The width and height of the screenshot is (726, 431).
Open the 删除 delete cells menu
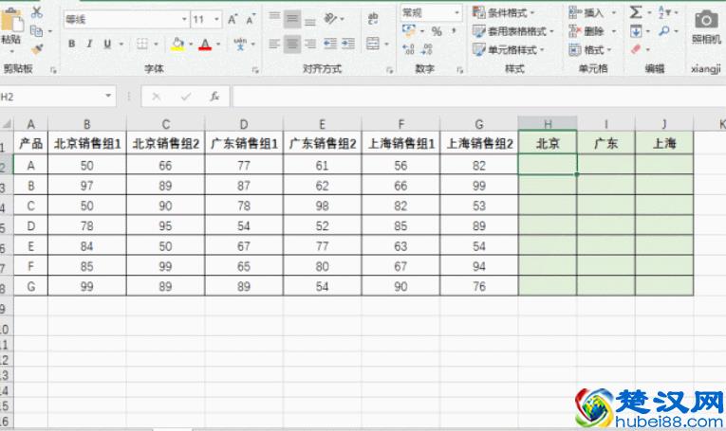pyautogui.click(x=592, y=31)
